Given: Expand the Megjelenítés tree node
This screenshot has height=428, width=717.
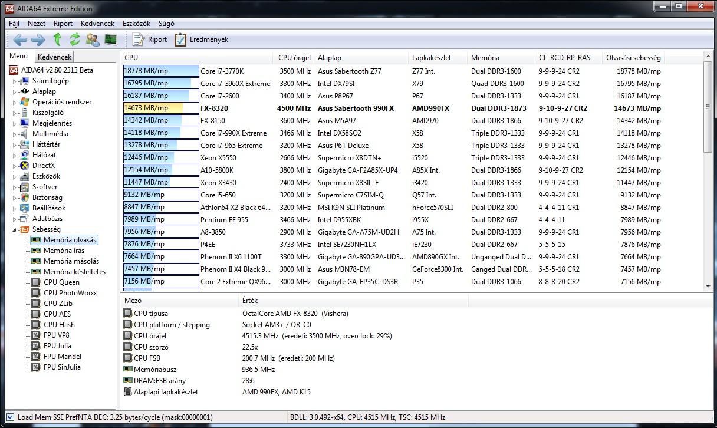Looking at the screenshot, I should click(x=15, y=123).
